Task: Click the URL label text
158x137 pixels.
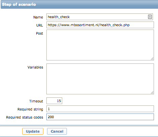Action: pyautogui.click(x=40, y=25)
